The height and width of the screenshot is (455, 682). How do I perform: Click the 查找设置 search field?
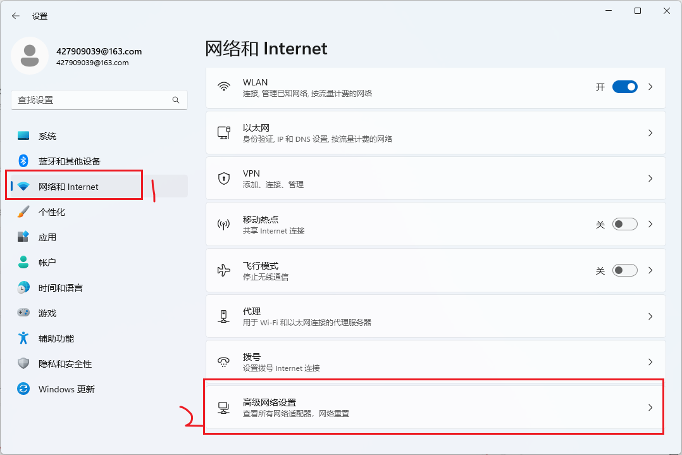[92, 100]
